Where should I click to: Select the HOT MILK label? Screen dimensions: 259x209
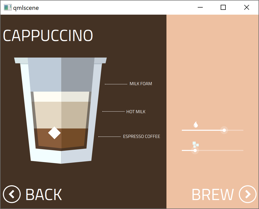click(136, 112)
